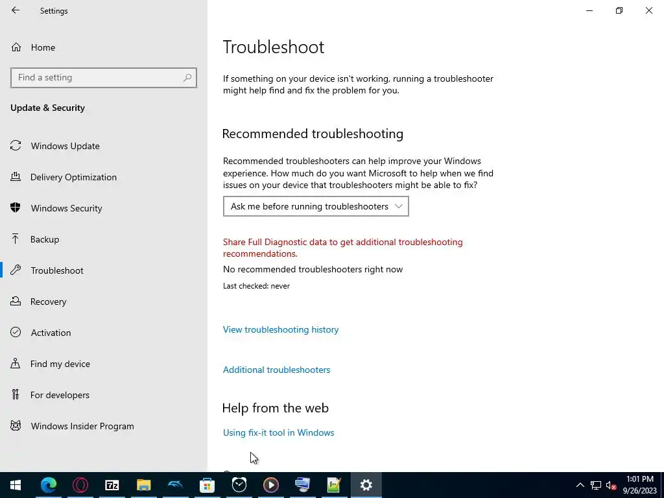Open Backup section
Screen dimensions: 664x498
(104, 239)
